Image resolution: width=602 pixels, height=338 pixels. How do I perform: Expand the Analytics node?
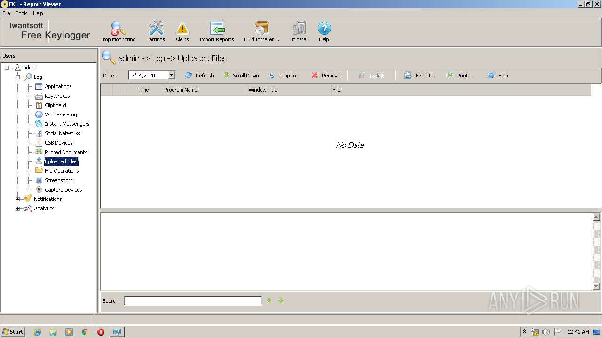(17, 208)
